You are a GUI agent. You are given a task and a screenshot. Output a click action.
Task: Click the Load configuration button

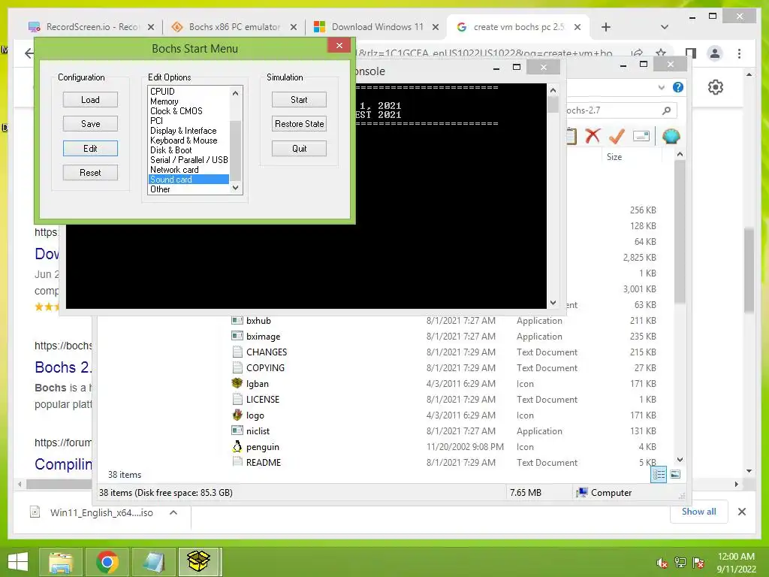click(90, 100)
